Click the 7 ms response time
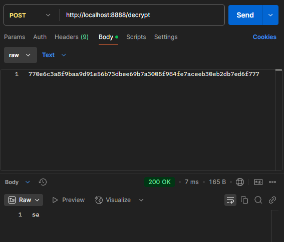This screenshot has height=242, width=284. pos(192,182)
